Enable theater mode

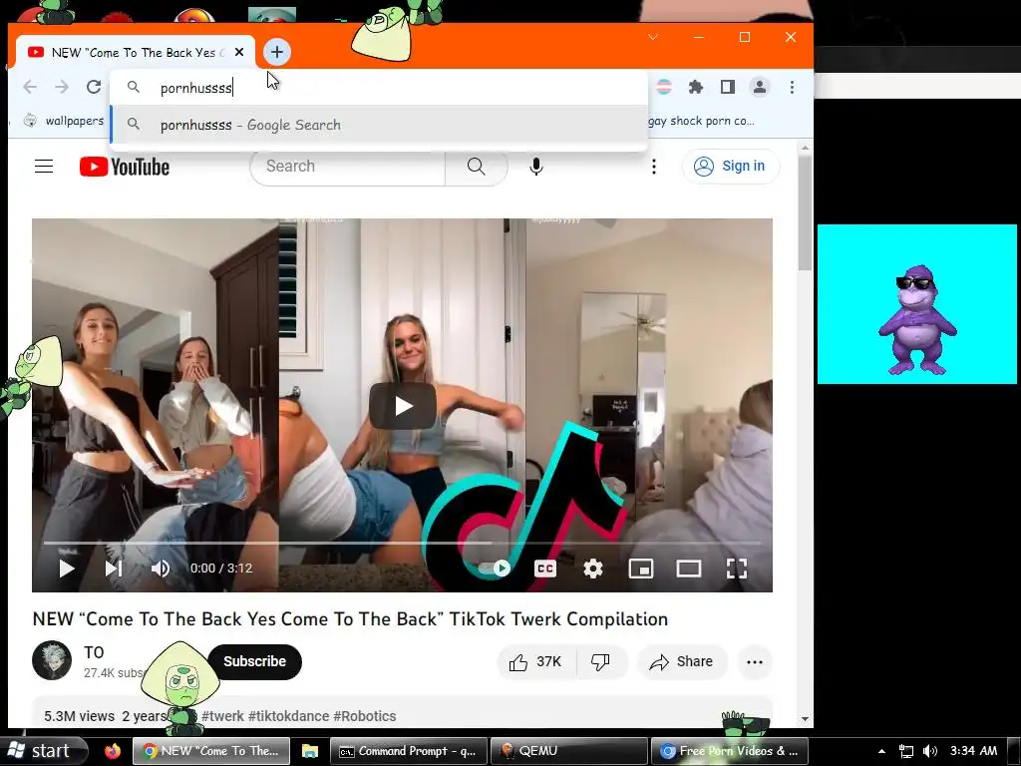pyautogui.click(x=688, y=569)
